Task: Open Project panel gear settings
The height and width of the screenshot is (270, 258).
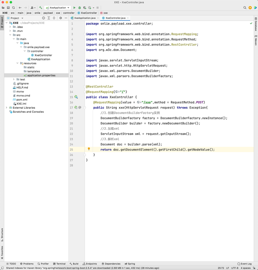Action: point(61,18)
